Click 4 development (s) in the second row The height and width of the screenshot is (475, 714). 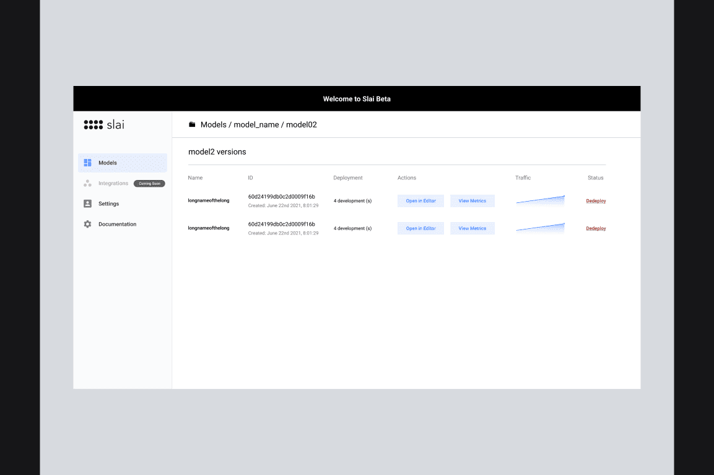[352, 228]
